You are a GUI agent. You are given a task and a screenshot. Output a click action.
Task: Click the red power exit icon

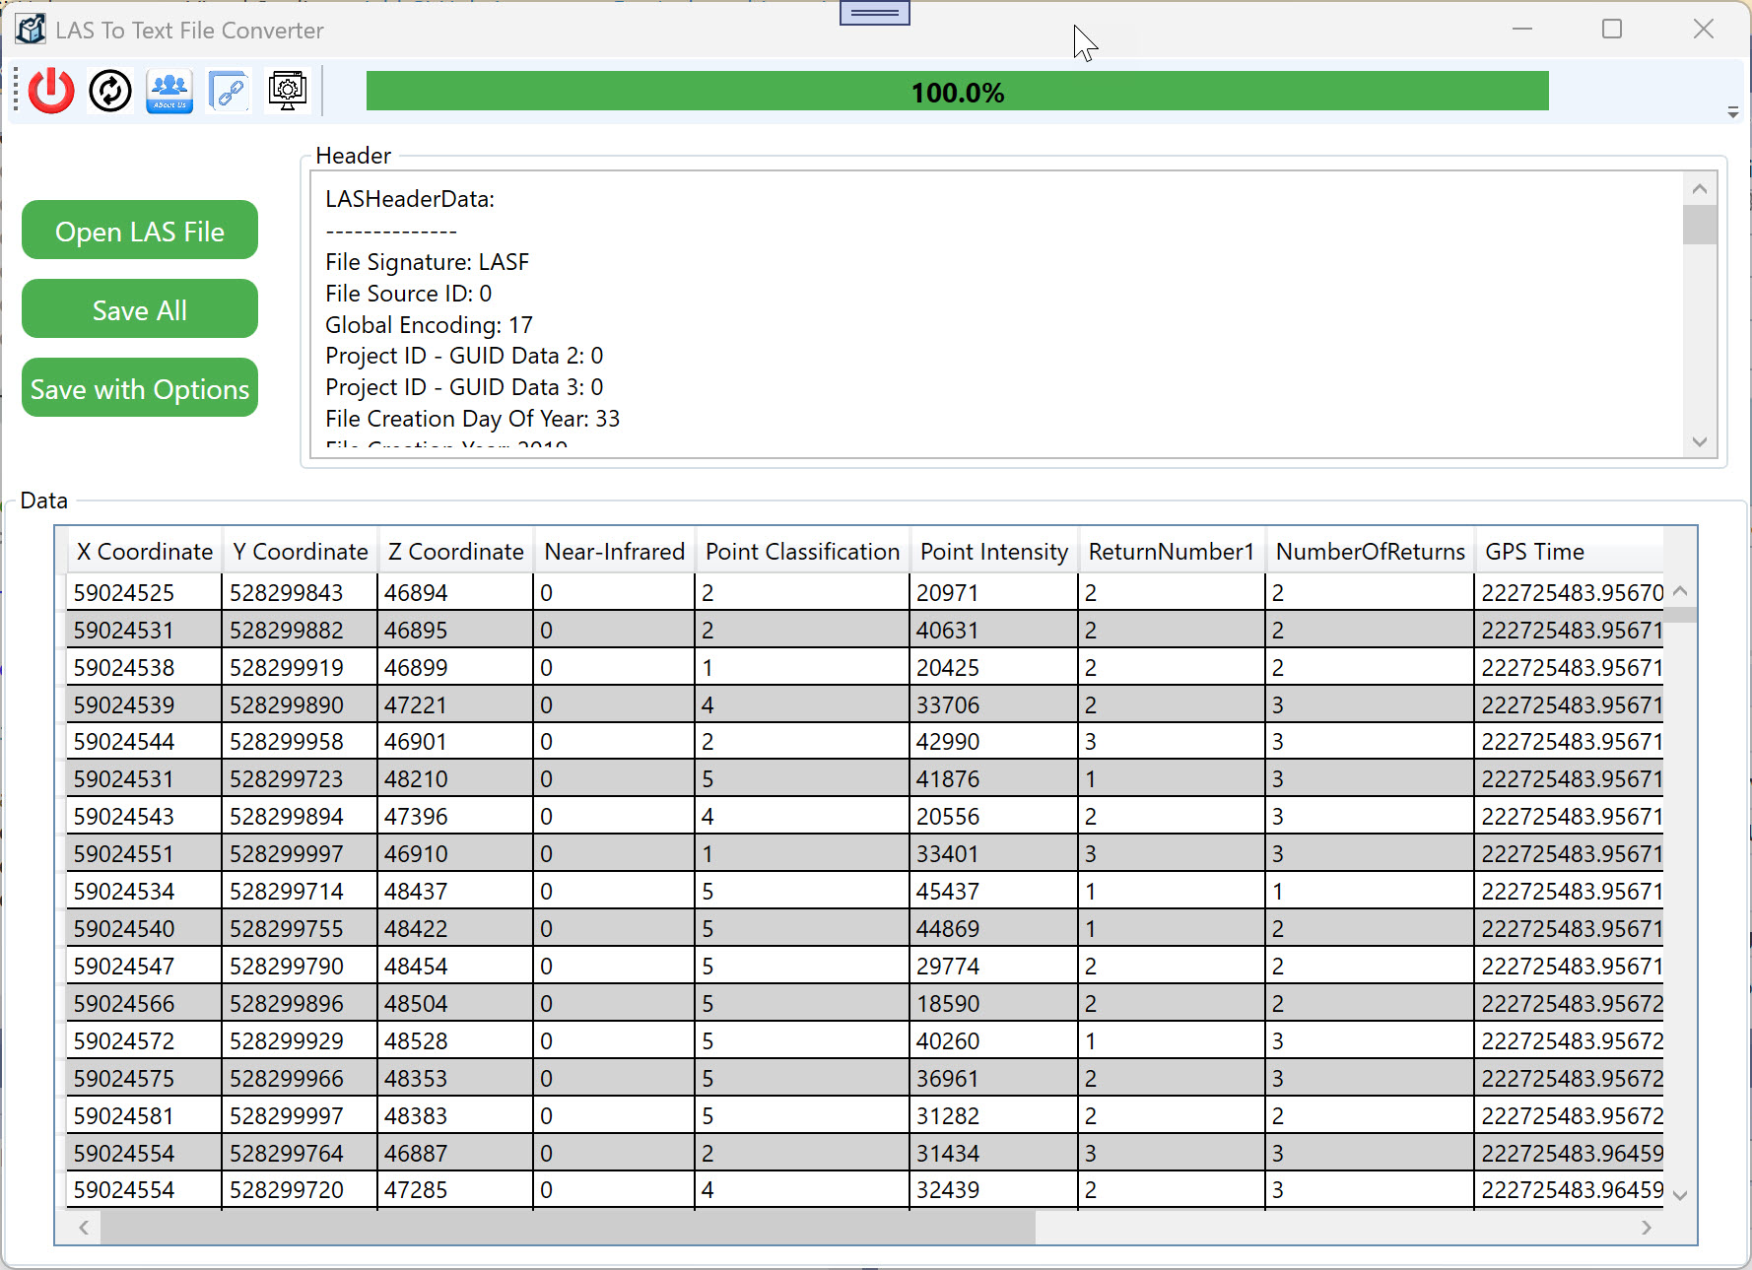click(x=51, y=92)
